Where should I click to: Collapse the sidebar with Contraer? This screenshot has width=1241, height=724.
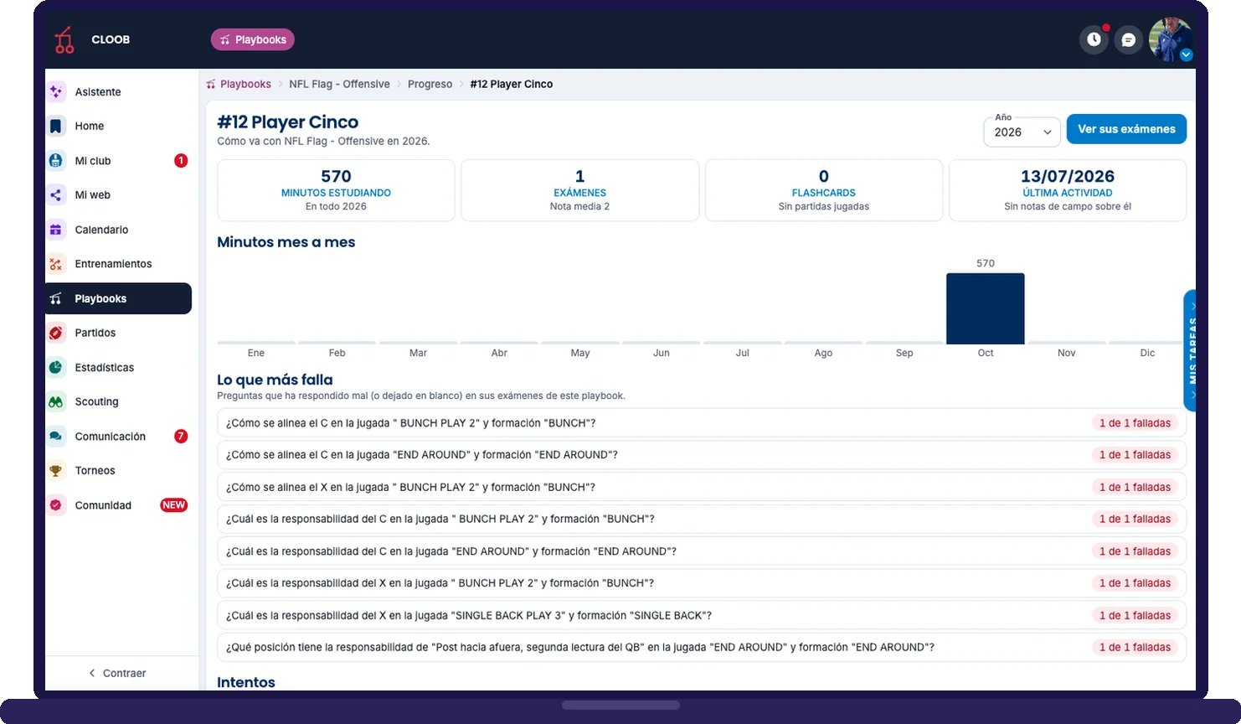[118, 673]
